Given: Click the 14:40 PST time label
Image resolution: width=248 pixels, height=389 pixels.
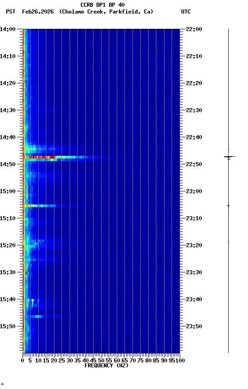Looking at the screenshot, I should (x=8, y=137).
